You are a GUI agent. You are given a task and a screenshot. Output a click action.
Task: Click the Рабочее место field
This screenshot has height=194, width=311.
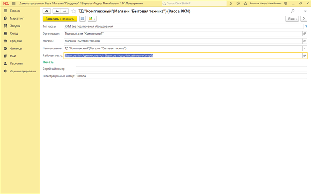pos(183,55)
